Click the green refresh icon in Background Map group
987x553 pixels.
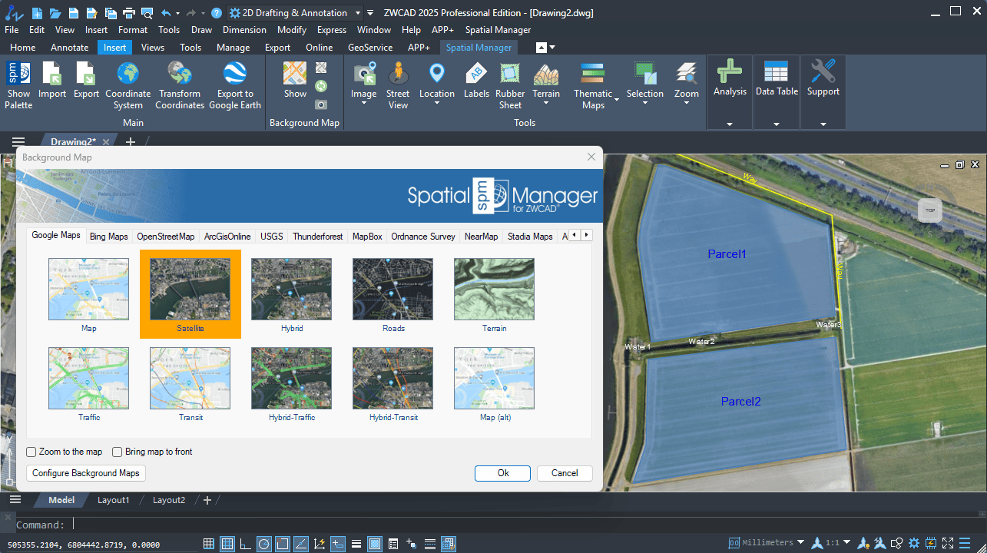click(321, 86)
